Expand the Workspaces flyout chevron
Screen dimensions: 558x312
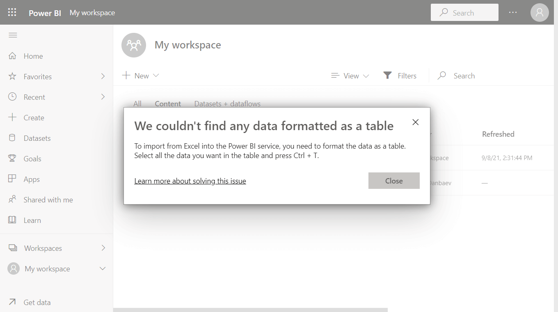pyautogui.click(x=103, y=248)
